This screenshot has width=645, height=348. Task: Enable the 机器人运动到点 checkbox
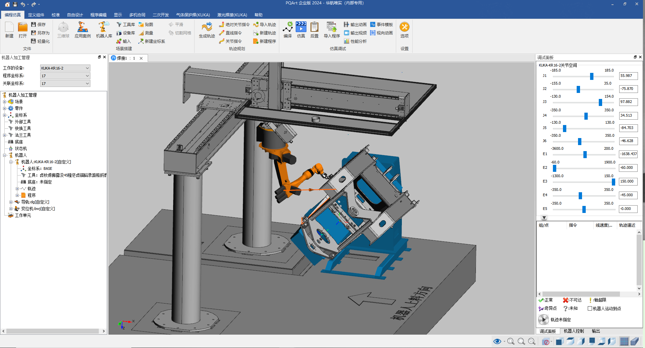(590, 309)
